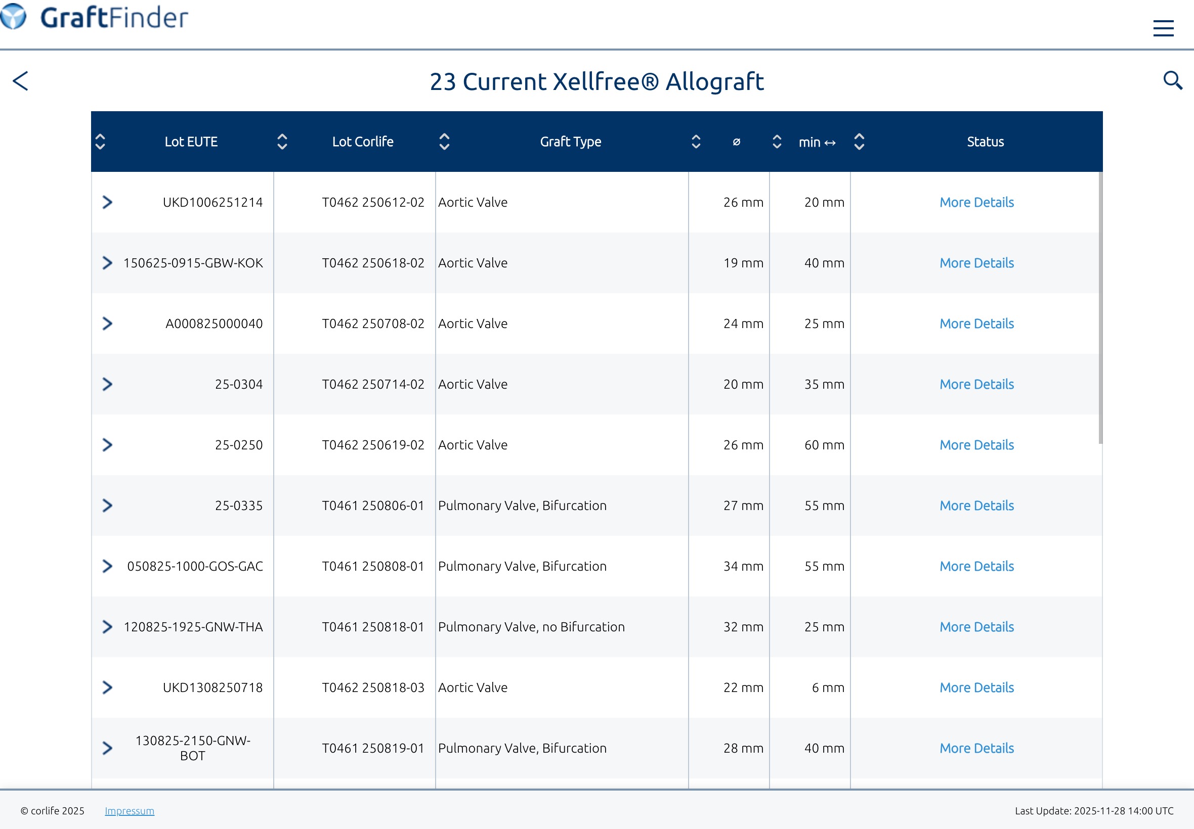Expand row 25-0335
This screenshot has width=1194, height=829.
tap(107, 505)
